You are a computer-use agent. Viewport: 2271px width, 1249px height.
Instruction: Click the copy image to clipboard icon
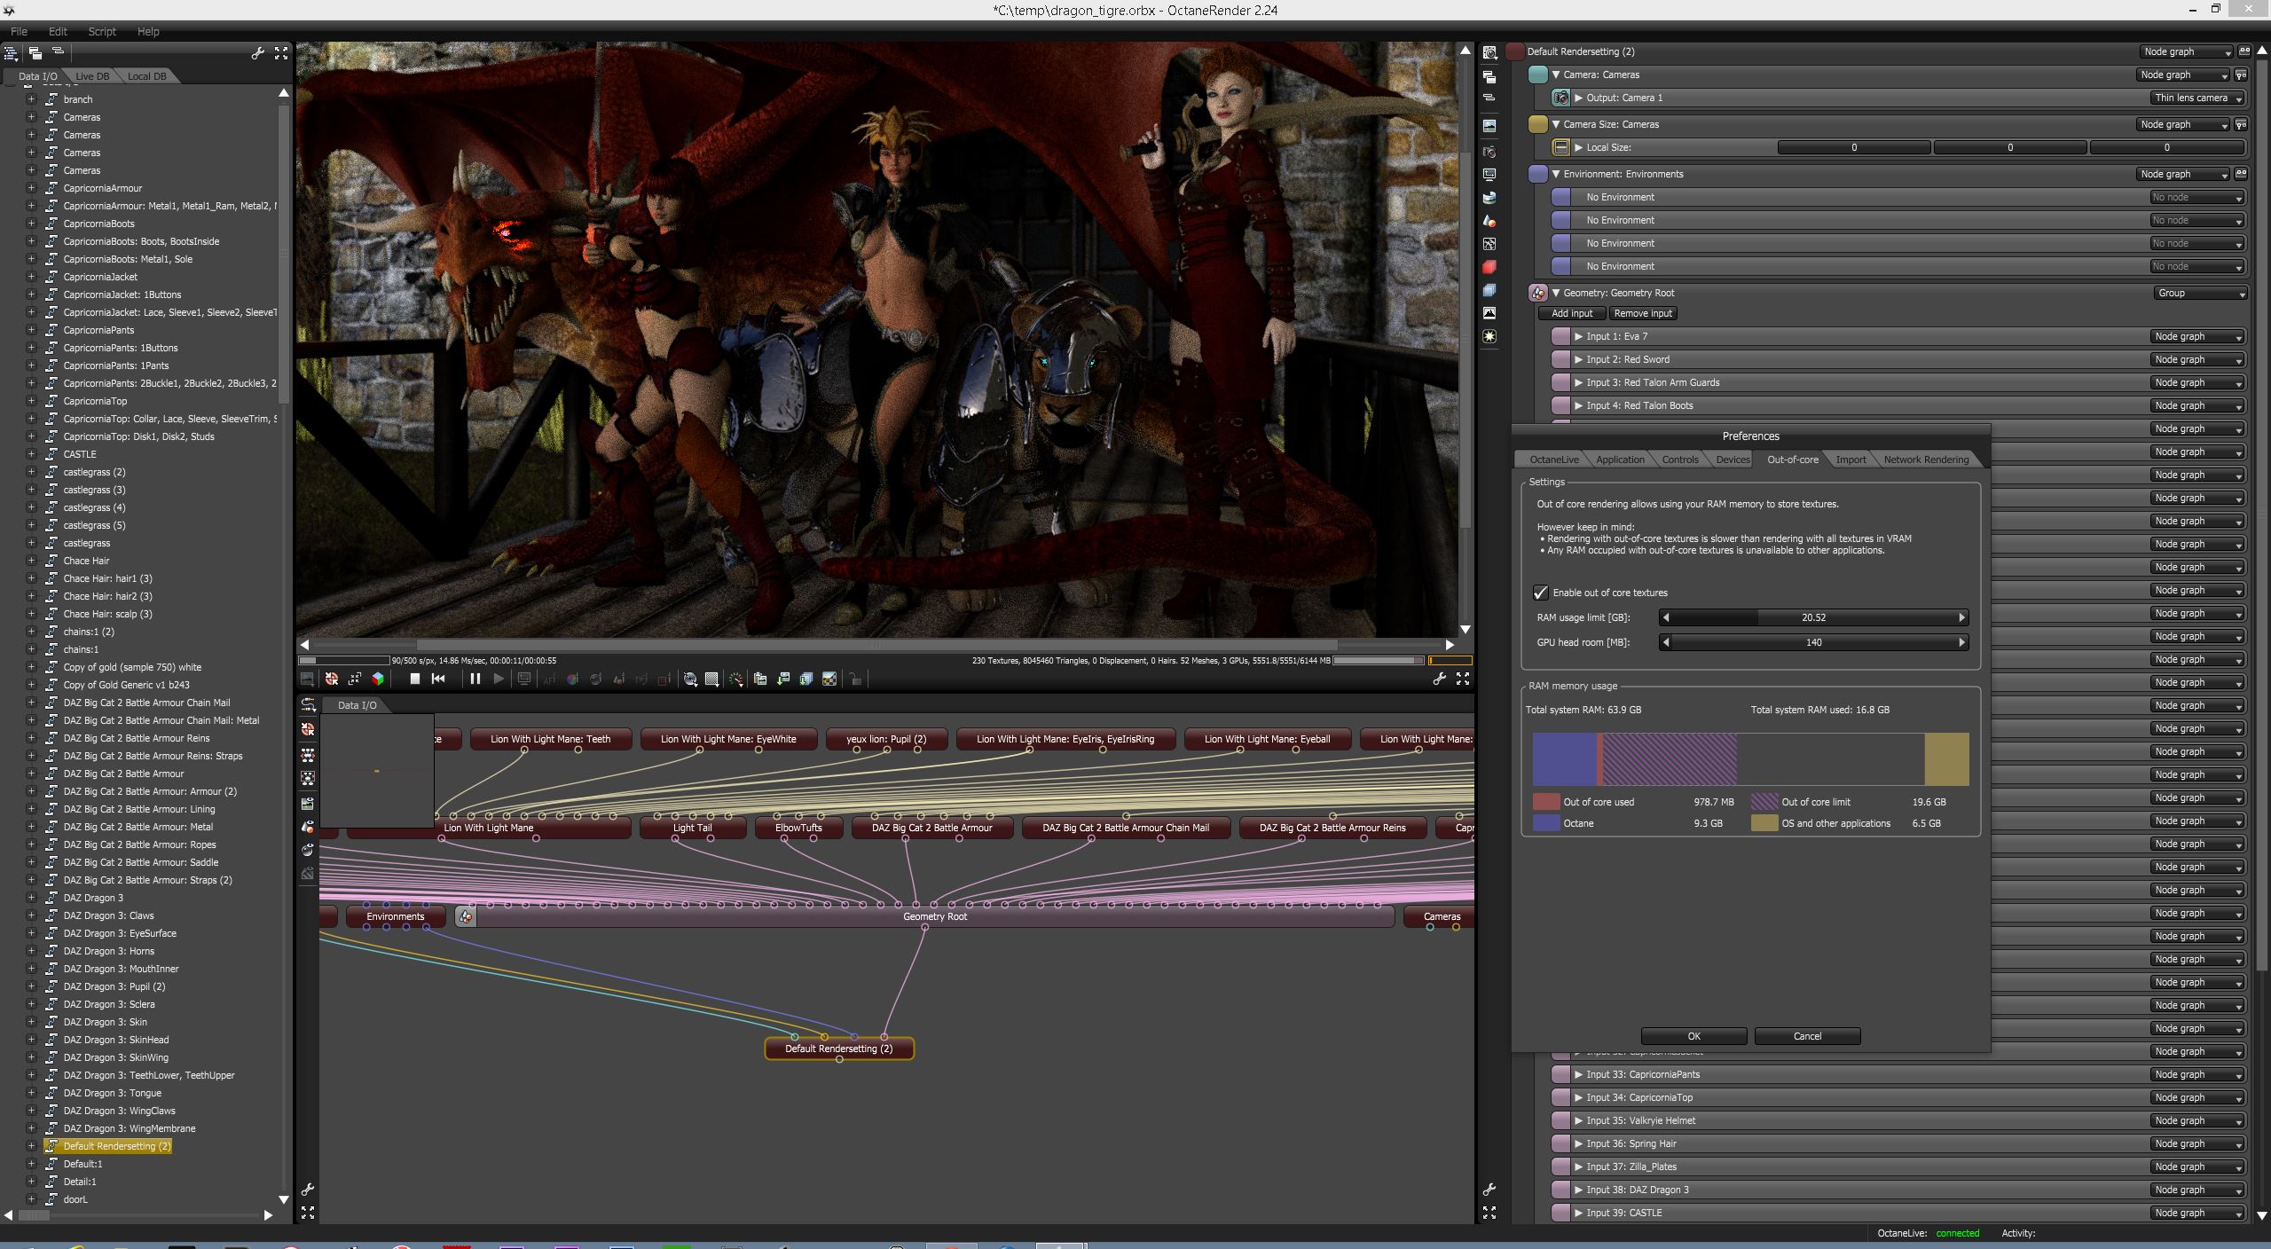click(x=760, y=679)
